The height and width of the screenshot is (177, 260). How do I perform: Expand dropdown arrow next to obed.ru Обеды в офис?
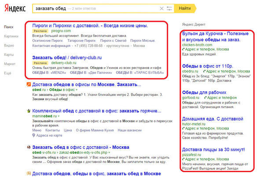click(x=77, y=90)
